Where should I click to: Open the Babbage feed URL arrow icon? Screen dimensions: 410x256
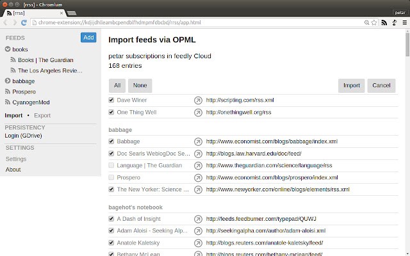click(198, 141)
